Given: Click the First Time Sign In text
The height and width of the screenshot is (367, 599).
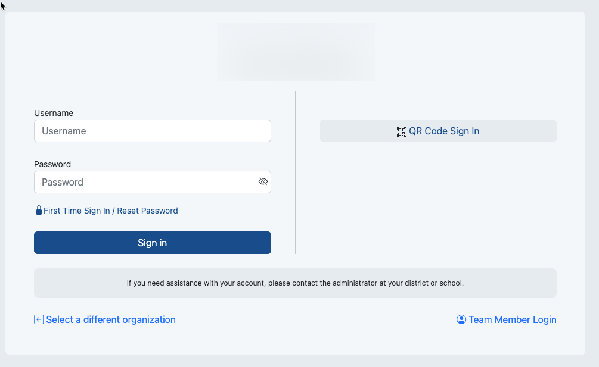Looking at the screenshot, I should (77, 211).
